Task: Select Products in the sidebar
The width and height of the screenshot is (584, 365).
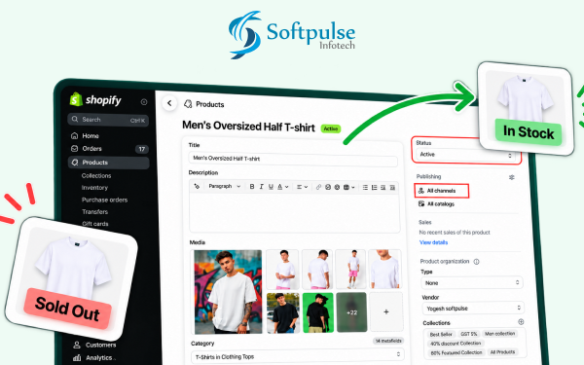Action: point(109,163)
